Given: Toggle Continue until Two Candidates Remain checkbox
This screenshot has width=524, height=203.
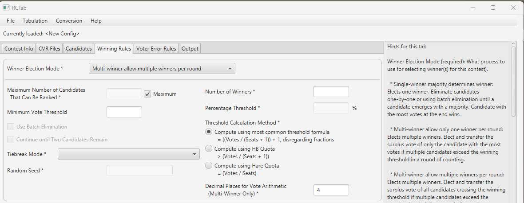Looking at the screenshot, I should click(11, 139).
